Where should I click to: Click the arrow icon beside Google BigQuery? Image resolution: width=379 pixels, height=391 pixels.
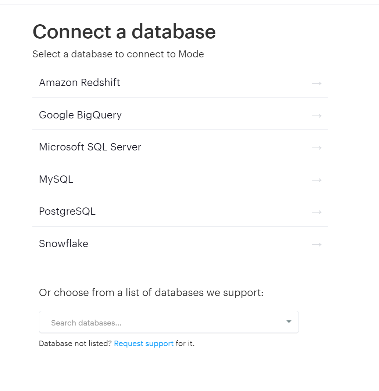(317, 116)
